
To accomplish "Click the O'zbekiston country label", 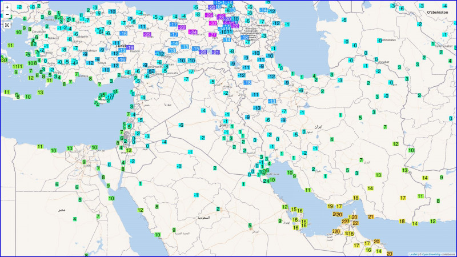I will point(437,12).
